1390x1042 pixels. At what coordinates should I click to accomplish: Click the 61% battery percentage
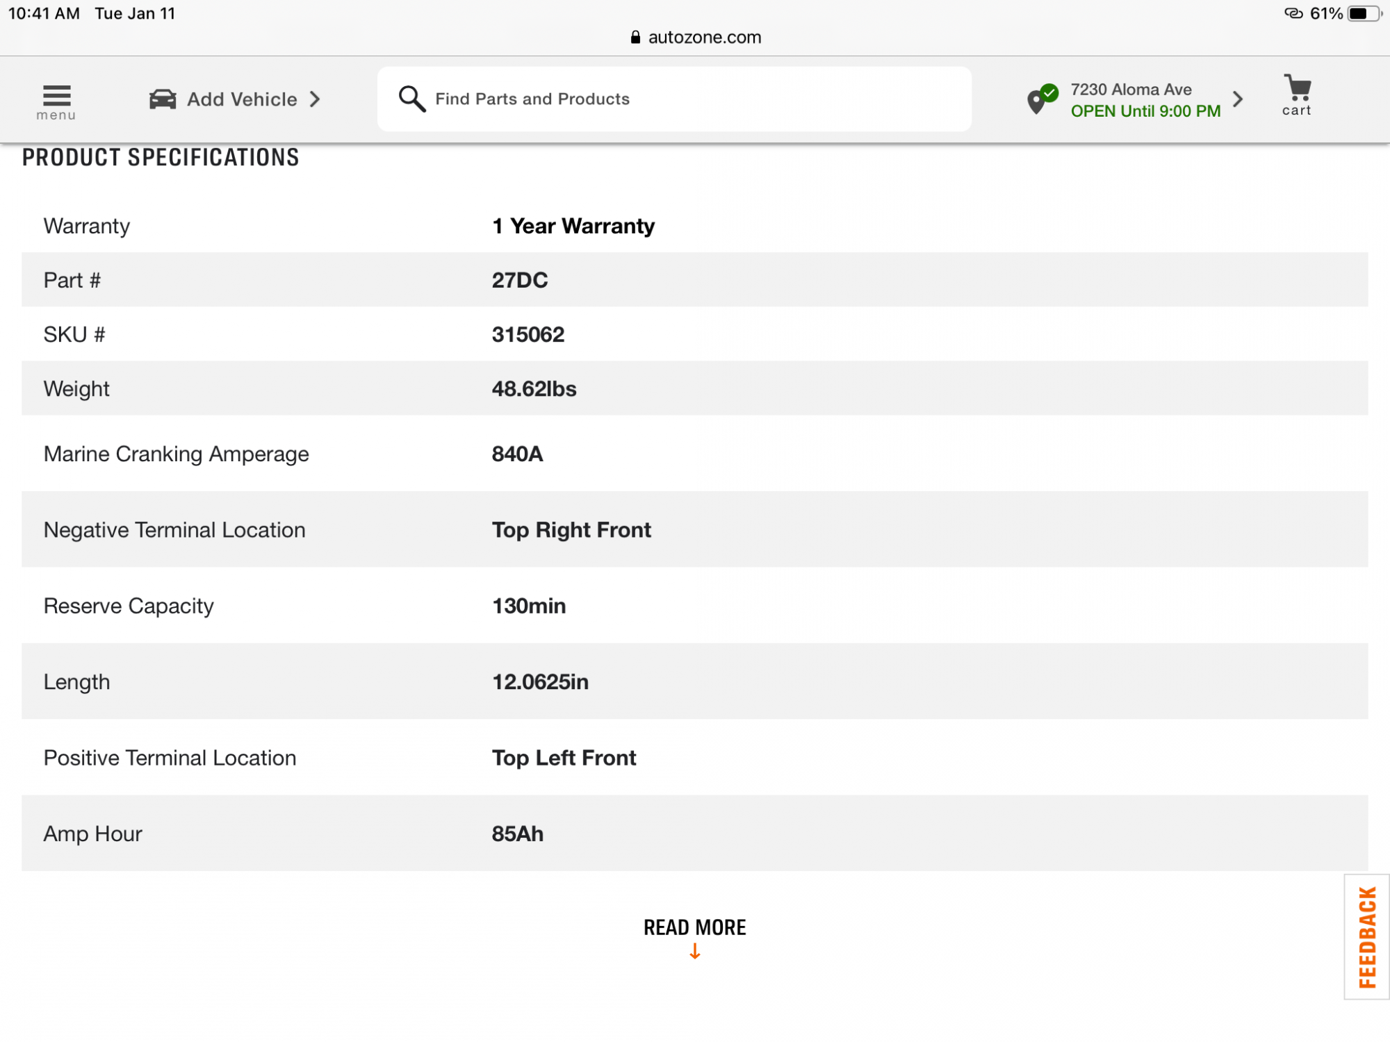click(x=1326, y=13)
